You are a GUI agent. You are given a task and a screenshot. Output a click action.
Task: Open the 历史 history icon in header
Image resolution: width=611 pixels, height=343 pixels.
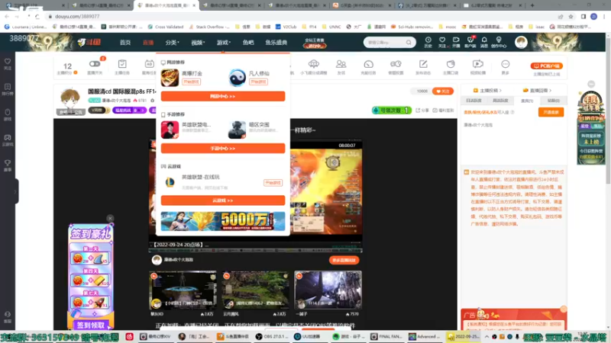click(x=428, y=42)
